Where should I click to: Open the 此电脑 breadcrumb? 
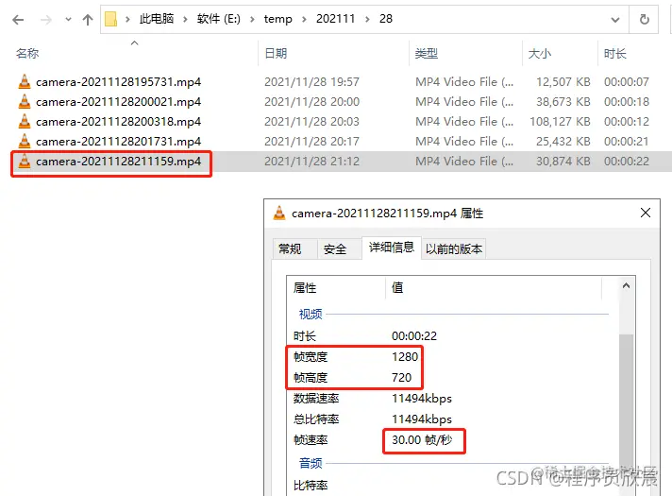coord(157,19)
